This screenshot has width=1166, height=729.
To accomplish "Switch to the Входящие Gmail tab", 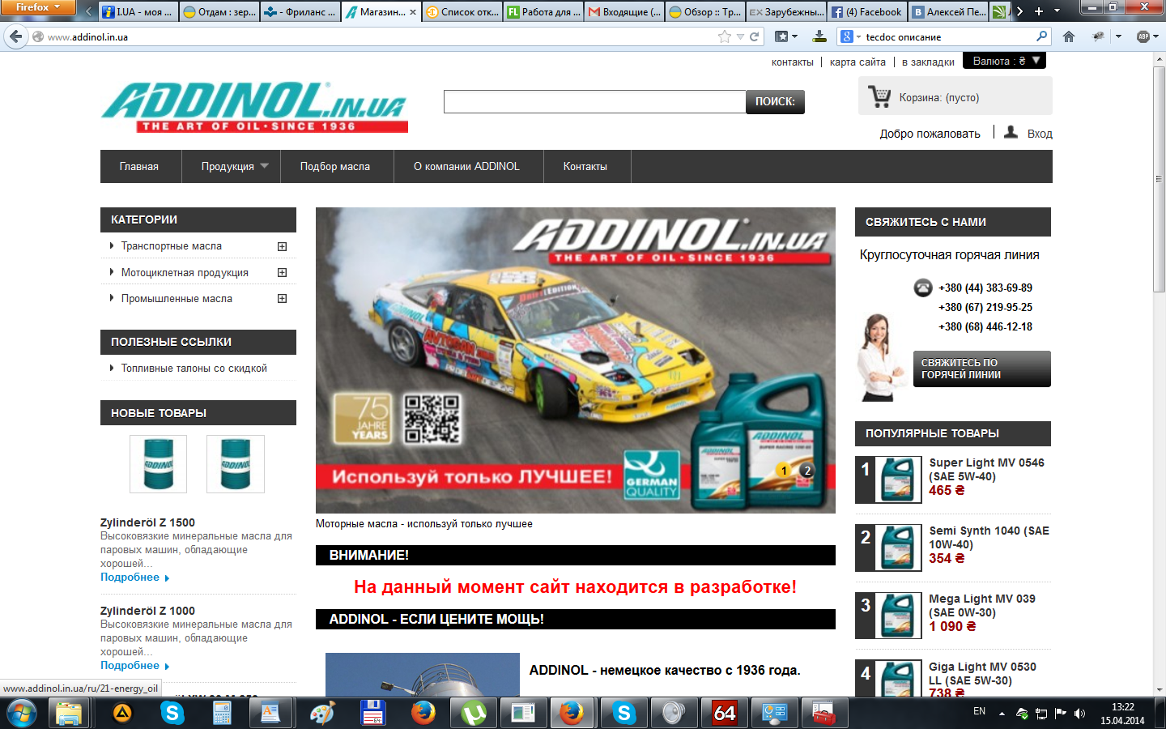I will pos(624,12).
